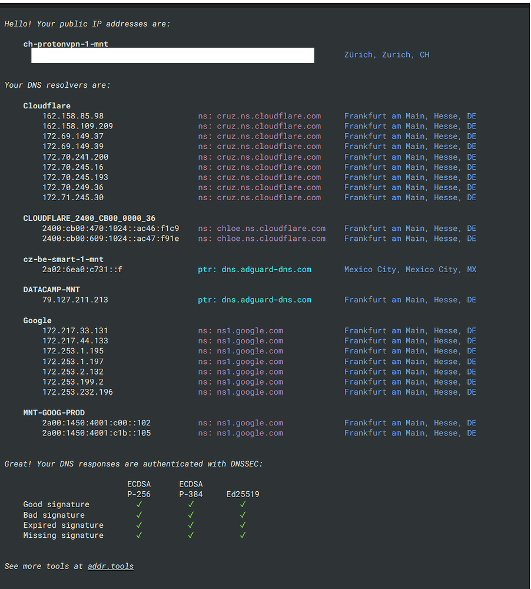Click on 172.253.1.195

[x=73, y=351]
